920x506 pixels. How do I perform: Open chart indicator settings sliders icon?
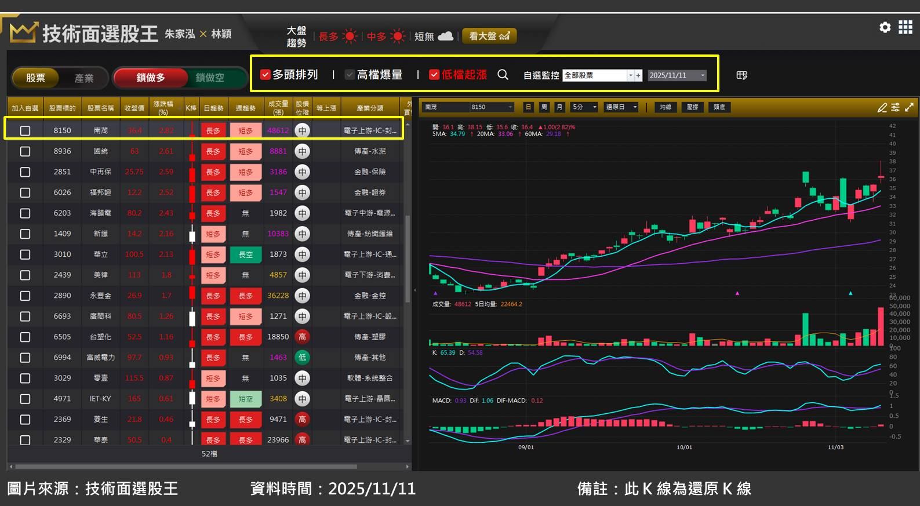[896, 107]
